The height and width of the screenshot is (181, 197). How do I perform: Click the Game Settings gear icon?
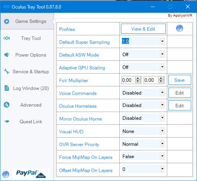coord(7,21)
